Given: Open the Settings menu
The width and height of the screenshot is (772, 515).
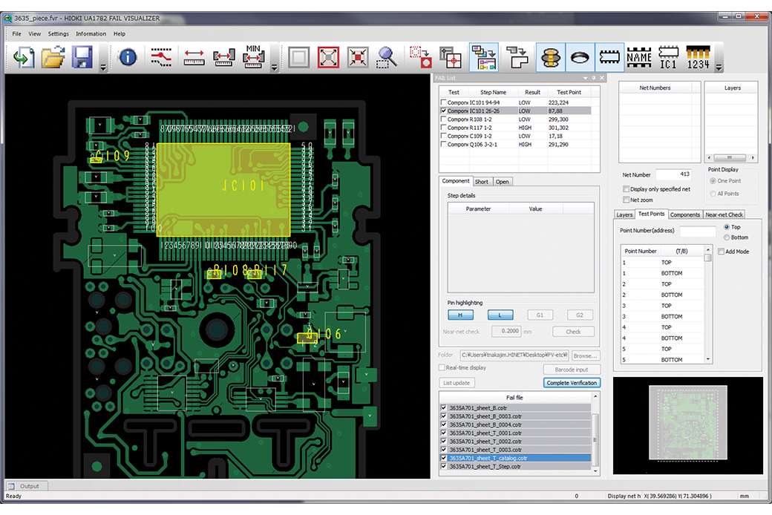Looking at the screenshot, I should click(x=58, y=33).
